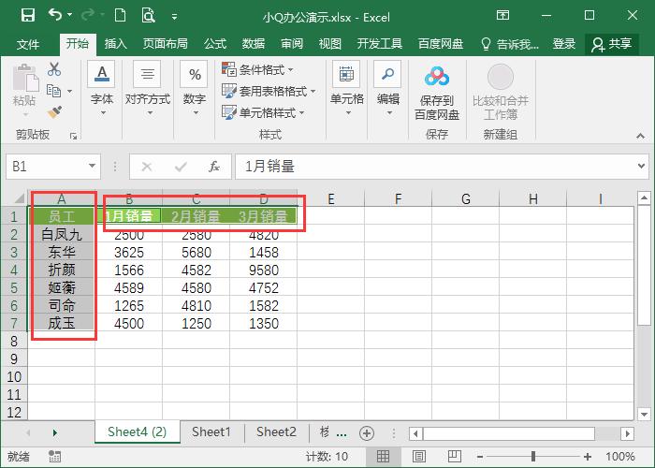Open 单元格样式 cell styles

click(263, 113)
